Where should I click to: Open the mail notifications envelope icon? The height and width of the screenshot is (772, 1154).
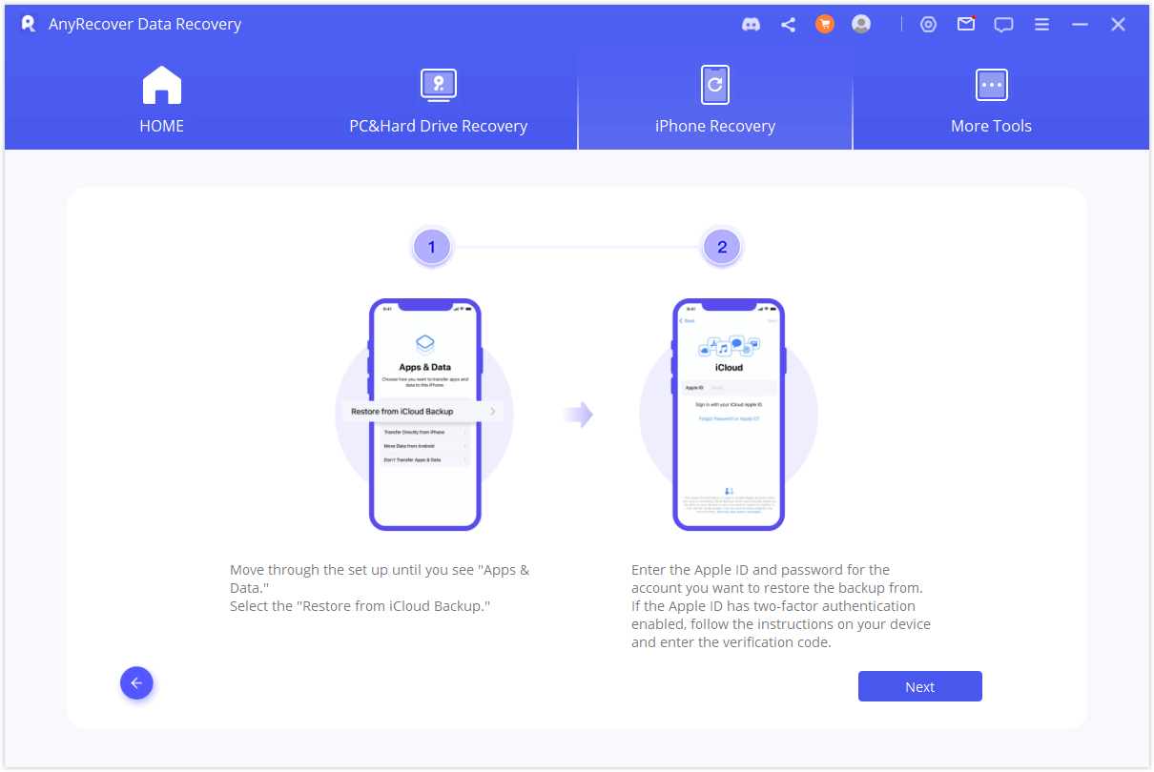(966, 25)
